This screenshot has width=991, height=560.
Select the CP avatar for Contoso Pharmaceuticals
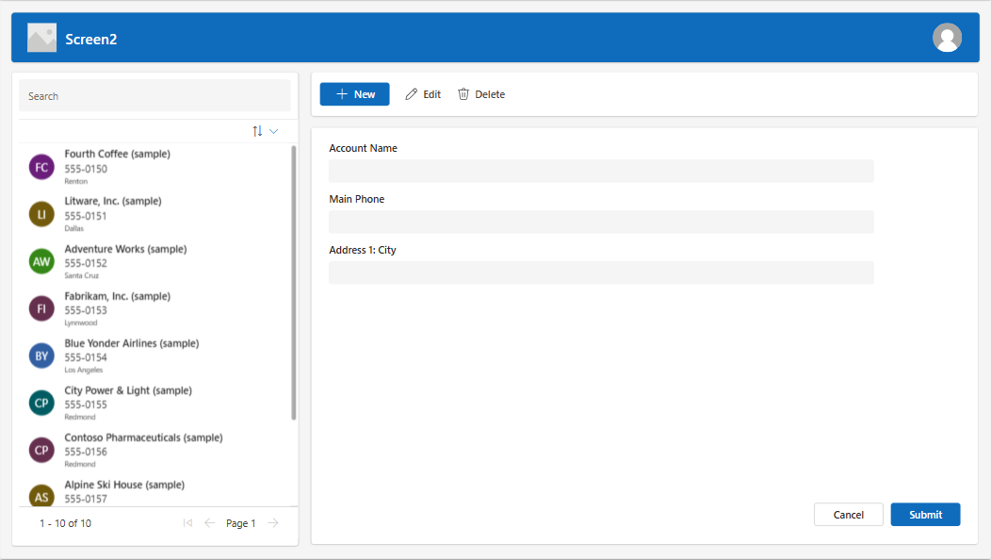[41, 450]
